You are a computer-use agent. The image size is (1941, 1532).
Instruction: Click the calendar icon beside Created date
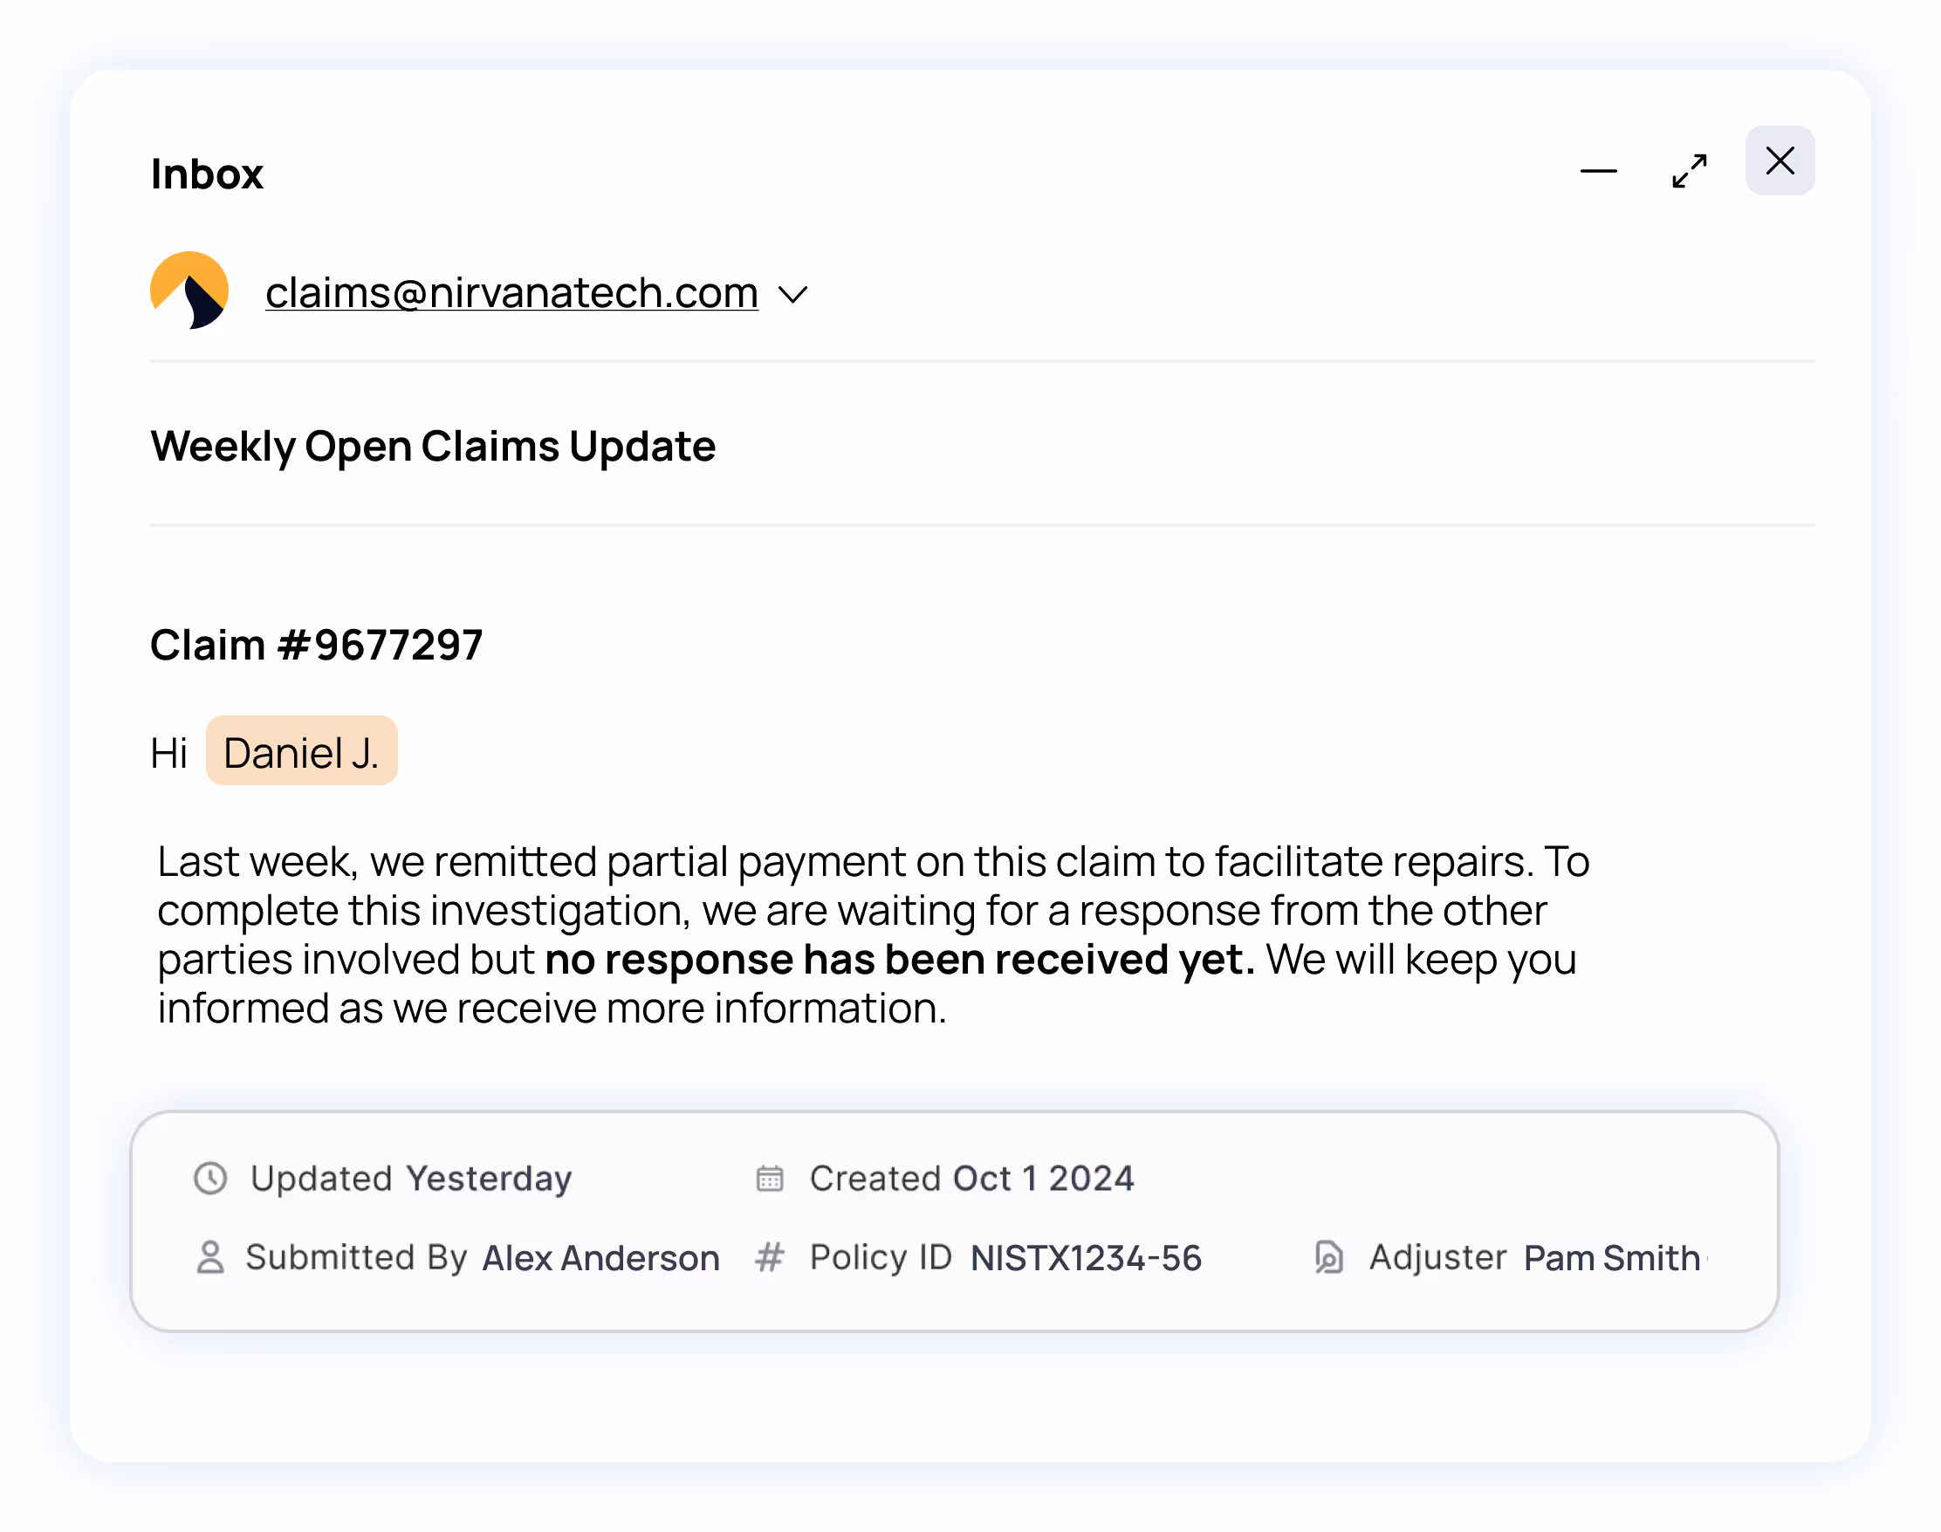point(770,1179)
